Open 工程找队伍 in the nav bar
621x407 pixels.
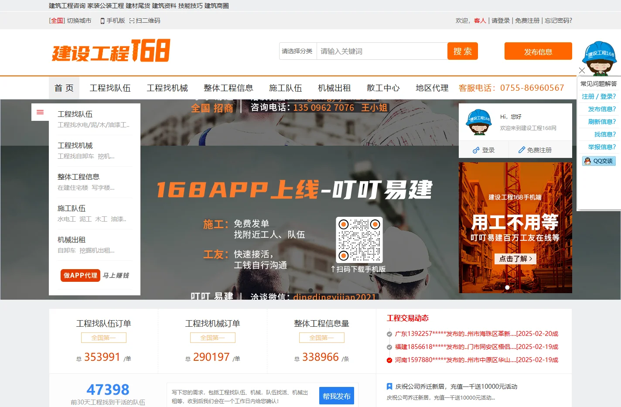(110, 88)
